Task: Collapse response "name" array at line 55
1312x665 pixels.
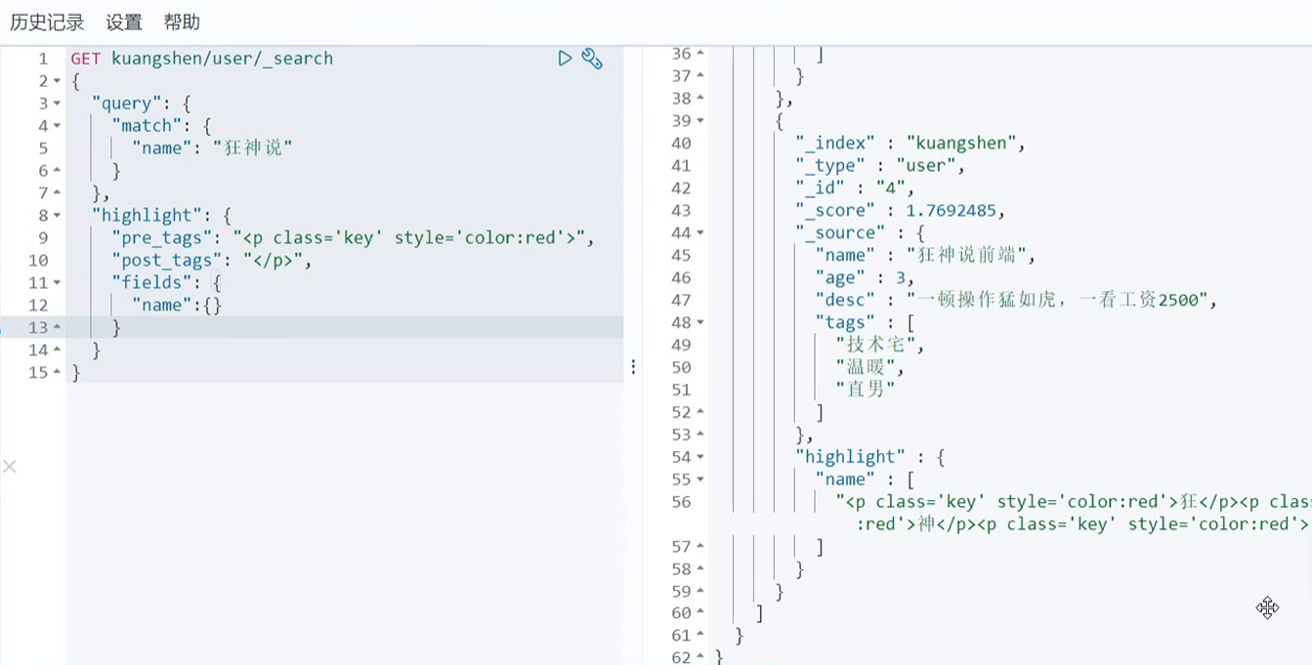Action: [x=700, y=479]
